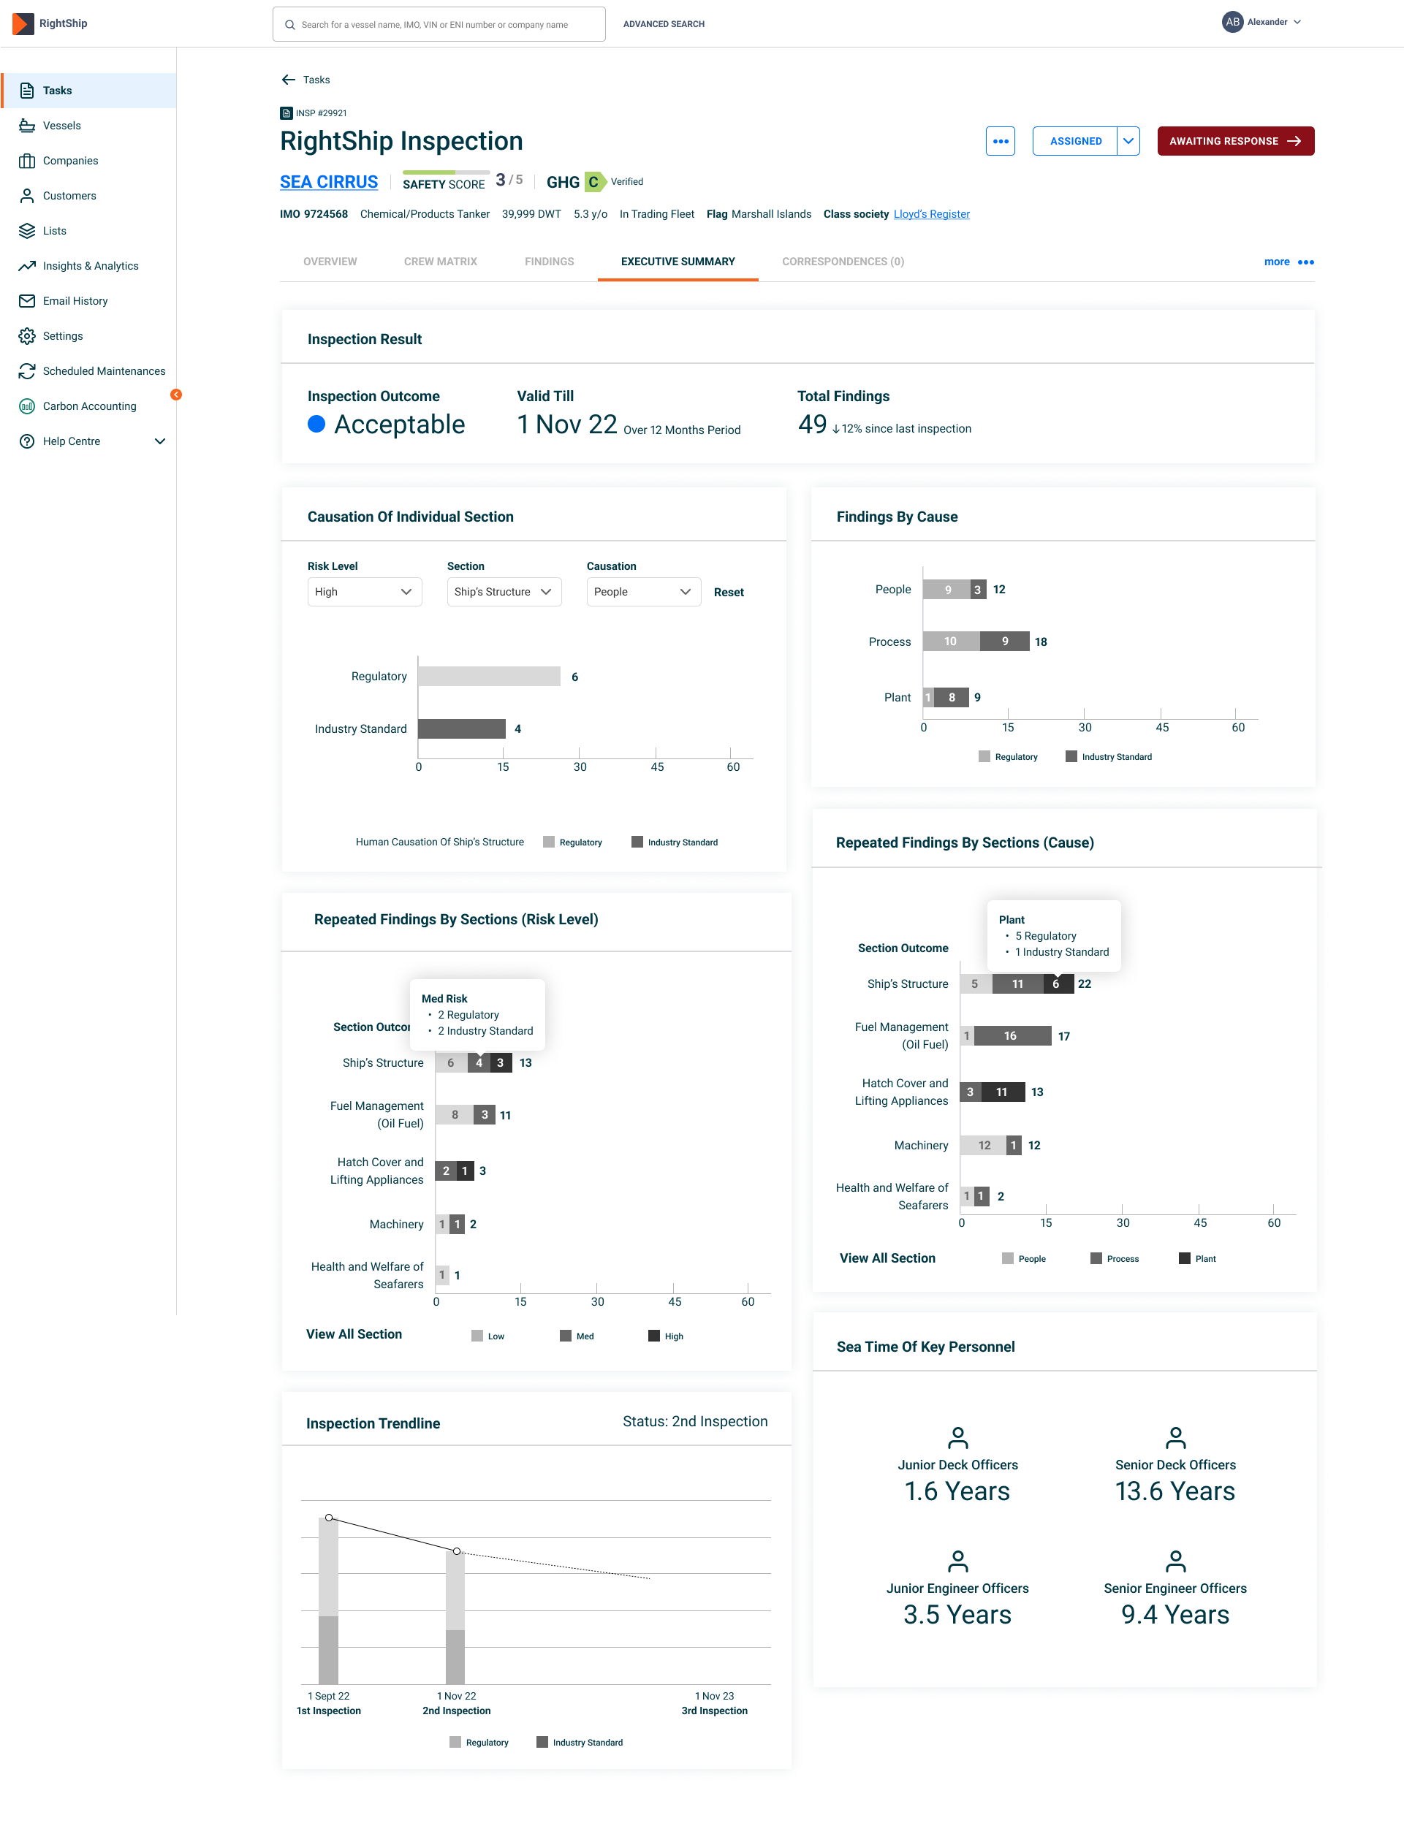Toggle Industry Standard legend in Findings By Cause
Viewport: 1404px width, 1834px height.
click(x=1109, y=757)
